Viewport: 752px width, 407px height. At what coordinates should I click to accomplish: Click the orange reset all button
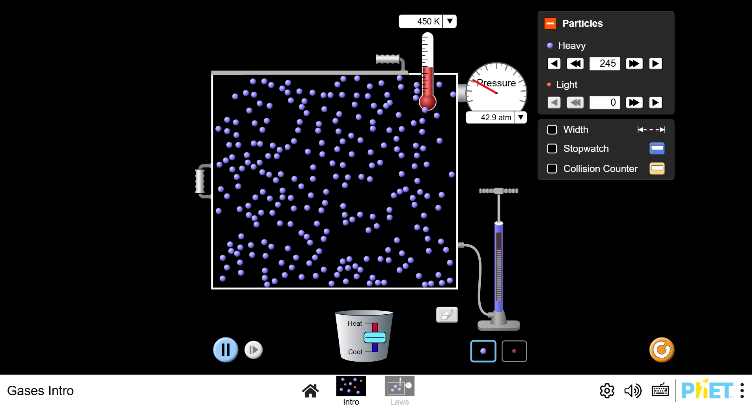662,350
